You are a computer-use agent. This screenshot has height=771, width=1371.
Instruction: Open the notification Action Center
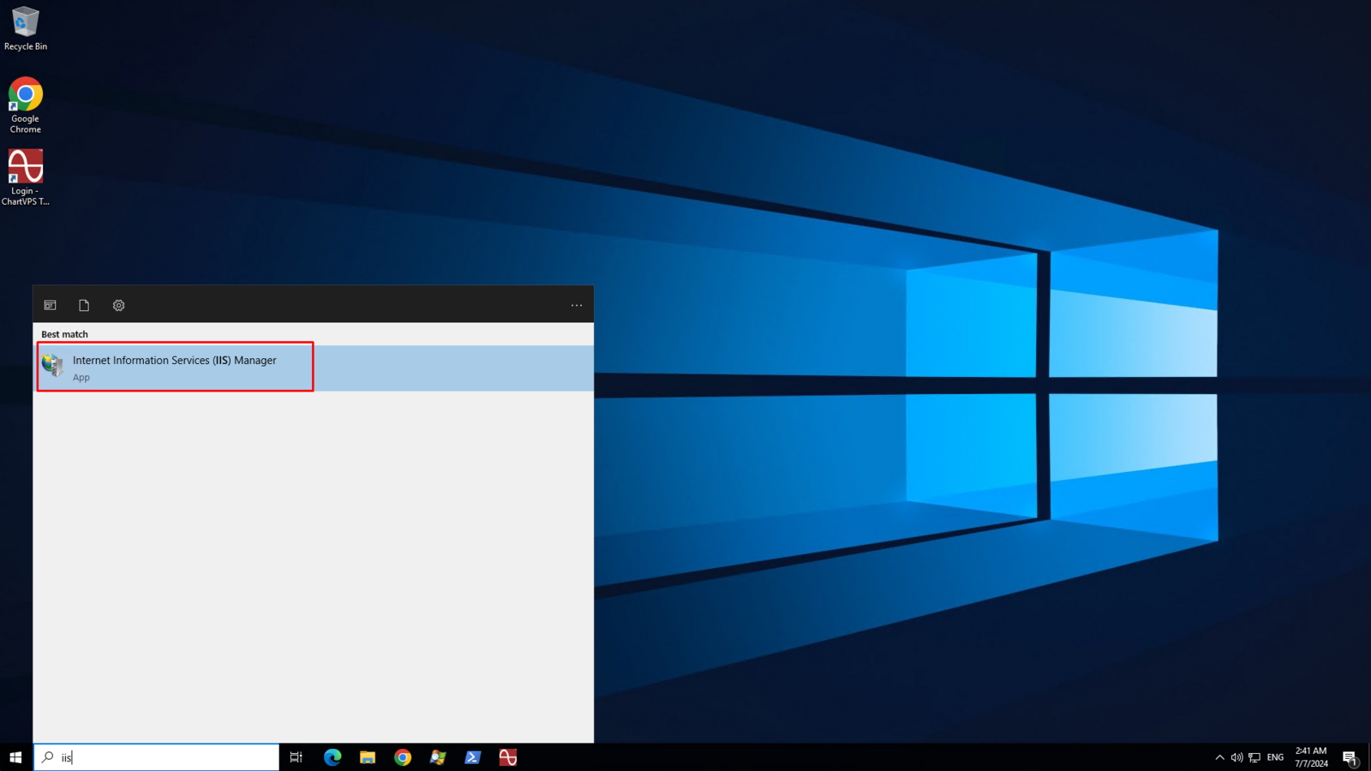(x=1350, y=757)
